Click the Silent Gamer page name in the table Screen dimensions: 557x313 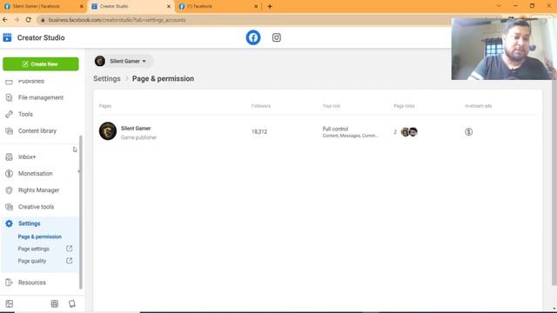tap(136, 129)
